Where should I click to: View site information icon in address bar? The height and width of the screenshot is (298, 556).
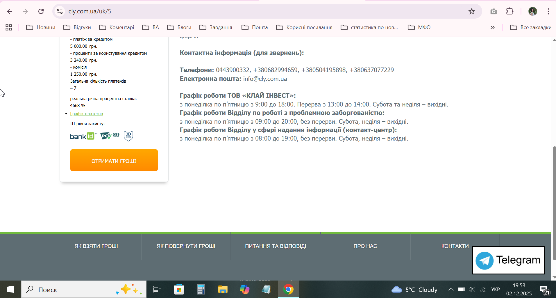click(60, 11)
